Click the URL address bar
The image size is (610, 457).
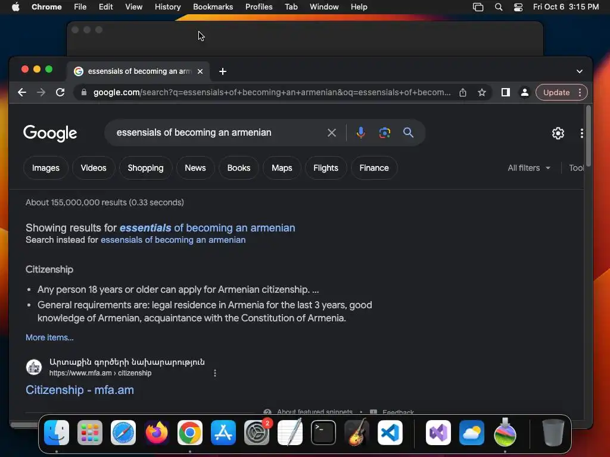[x=272, y=92]
